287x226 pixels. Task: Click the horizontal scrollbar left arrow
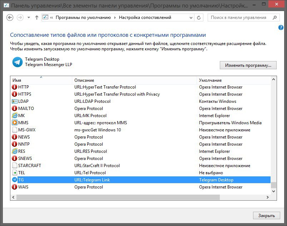tap(13, 197)
